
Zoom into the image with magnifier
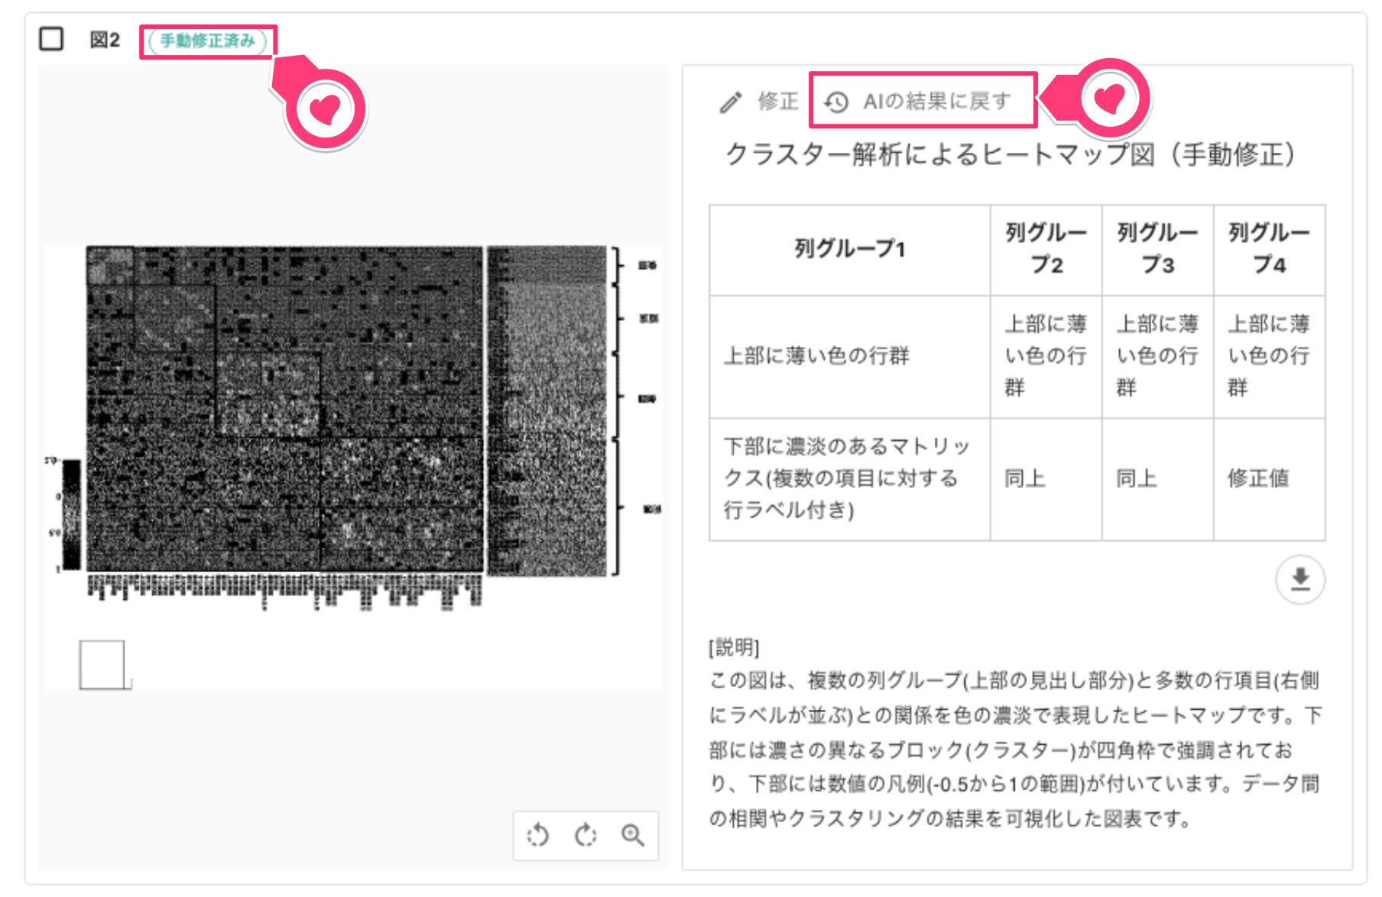(633, 835)
